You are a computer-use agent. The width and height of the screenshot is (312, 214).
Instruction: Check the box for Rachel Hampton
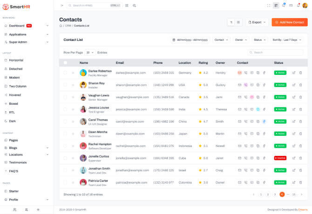[65, 146]
